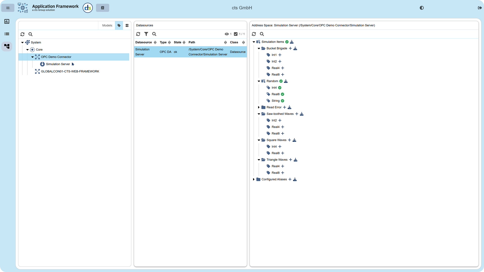Open the hamburger menu button

point(8,8)
